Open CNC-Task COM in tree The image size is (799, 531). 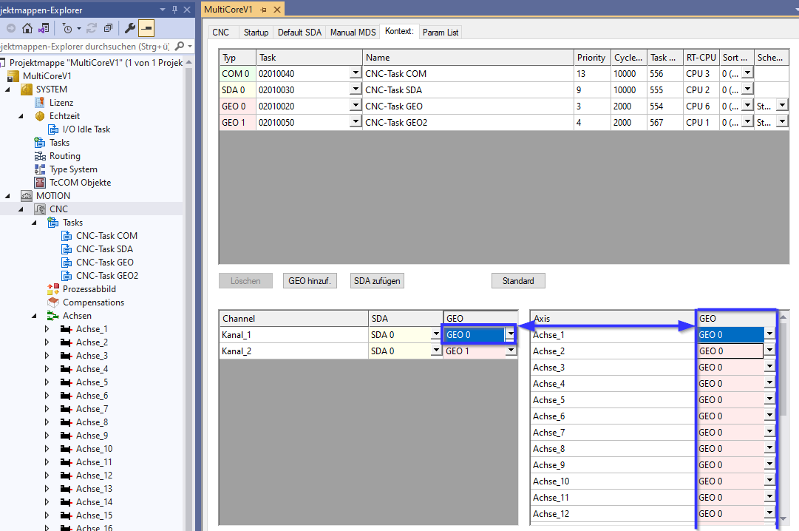(x=106, y=236)
